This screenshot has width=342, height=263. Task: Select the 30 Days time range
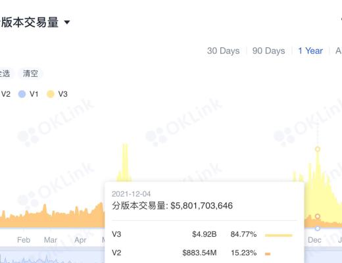pos(223,51)
